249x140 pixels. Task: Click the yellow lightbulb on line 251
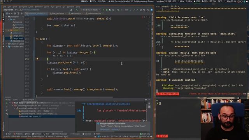(37, 59)
